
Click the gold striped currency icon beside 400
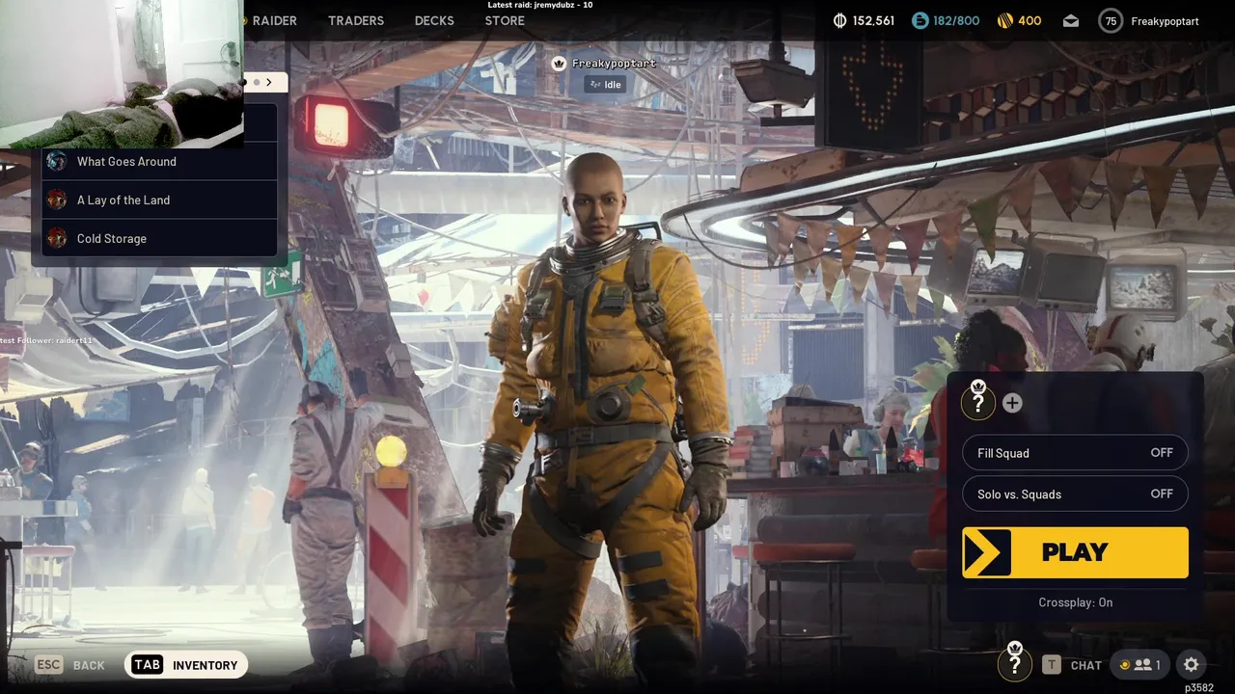[1004, 20]
